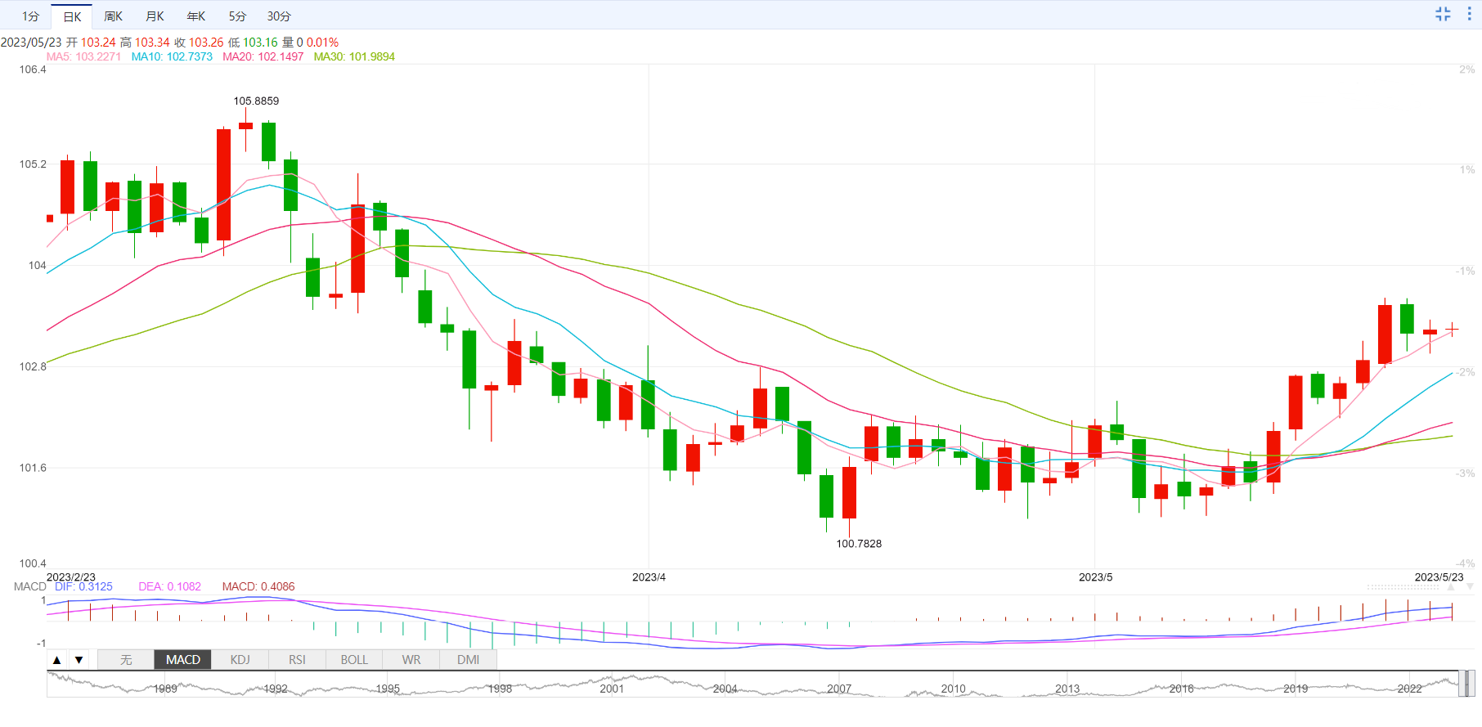Screen dimensions: 1482x727
Task: Show the BOLL indicator
Action: coord(354,660)
